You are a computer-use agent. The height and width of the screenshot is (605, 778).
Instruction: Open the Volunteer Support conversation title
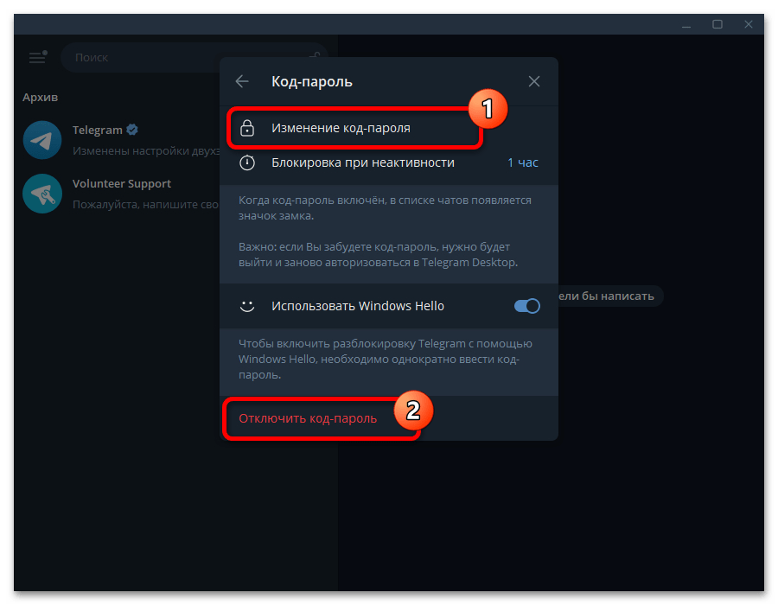point(122,184)
